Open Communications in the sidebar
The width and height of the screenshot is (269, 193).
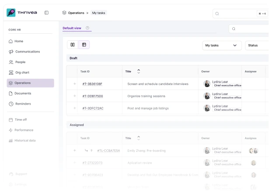click(27, 52)
